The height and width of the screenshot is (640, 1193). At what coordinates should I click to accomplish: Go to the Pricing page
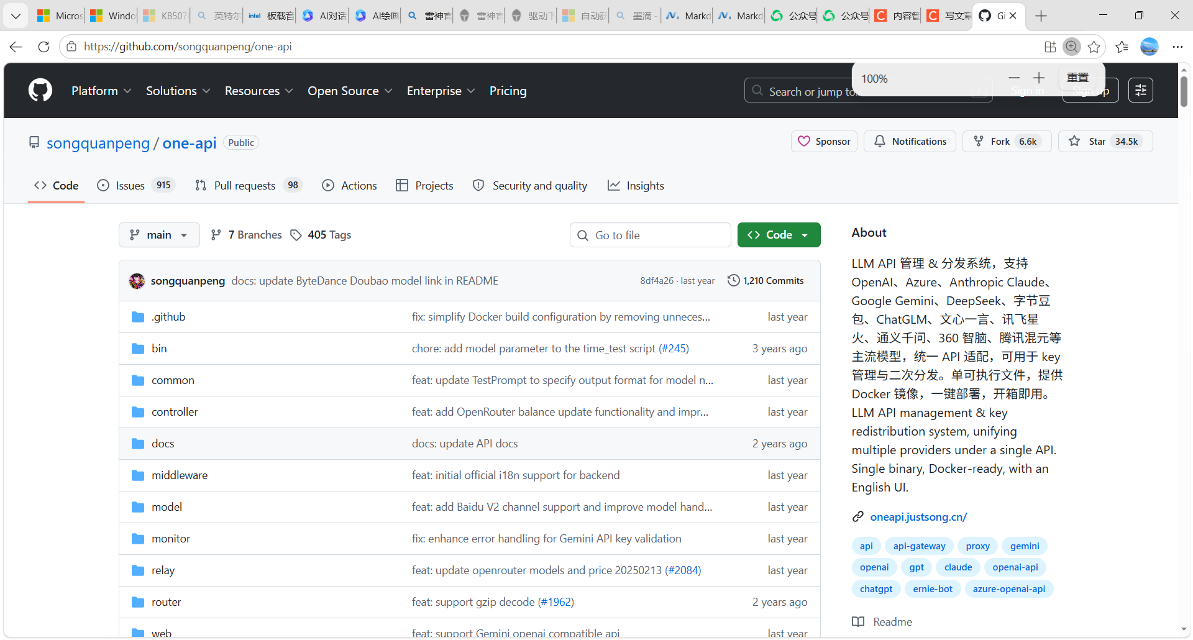(x=508, y=91)
